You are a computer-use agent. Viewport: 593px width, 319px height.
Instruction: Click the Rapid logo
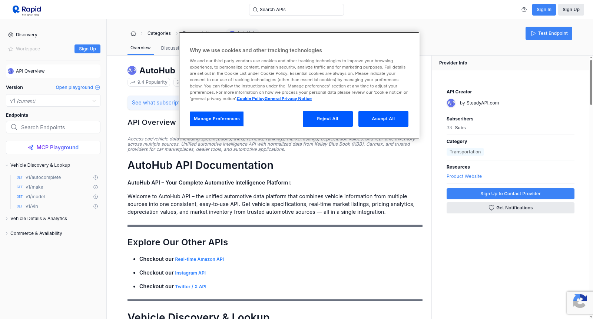pos(27,10)
